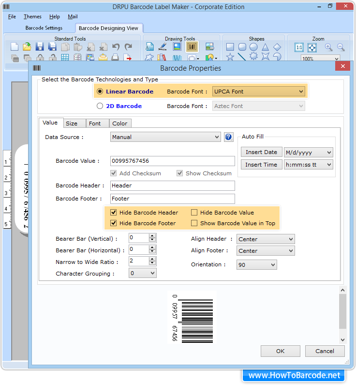
Task: Click the Cancel button
Action: pos(325,351)
